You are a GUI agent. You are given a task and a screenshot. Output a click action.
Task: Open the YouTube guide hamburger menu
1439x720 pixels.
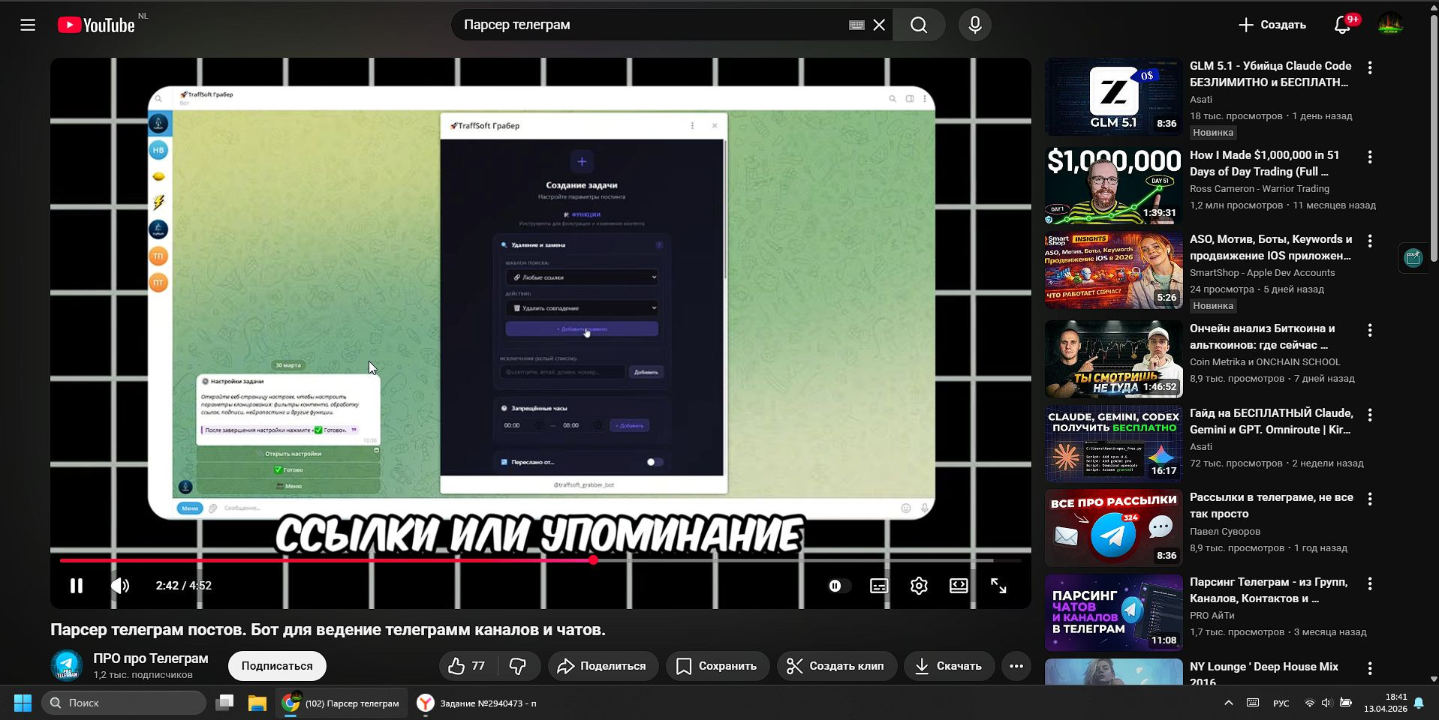(x=28, y=25)
